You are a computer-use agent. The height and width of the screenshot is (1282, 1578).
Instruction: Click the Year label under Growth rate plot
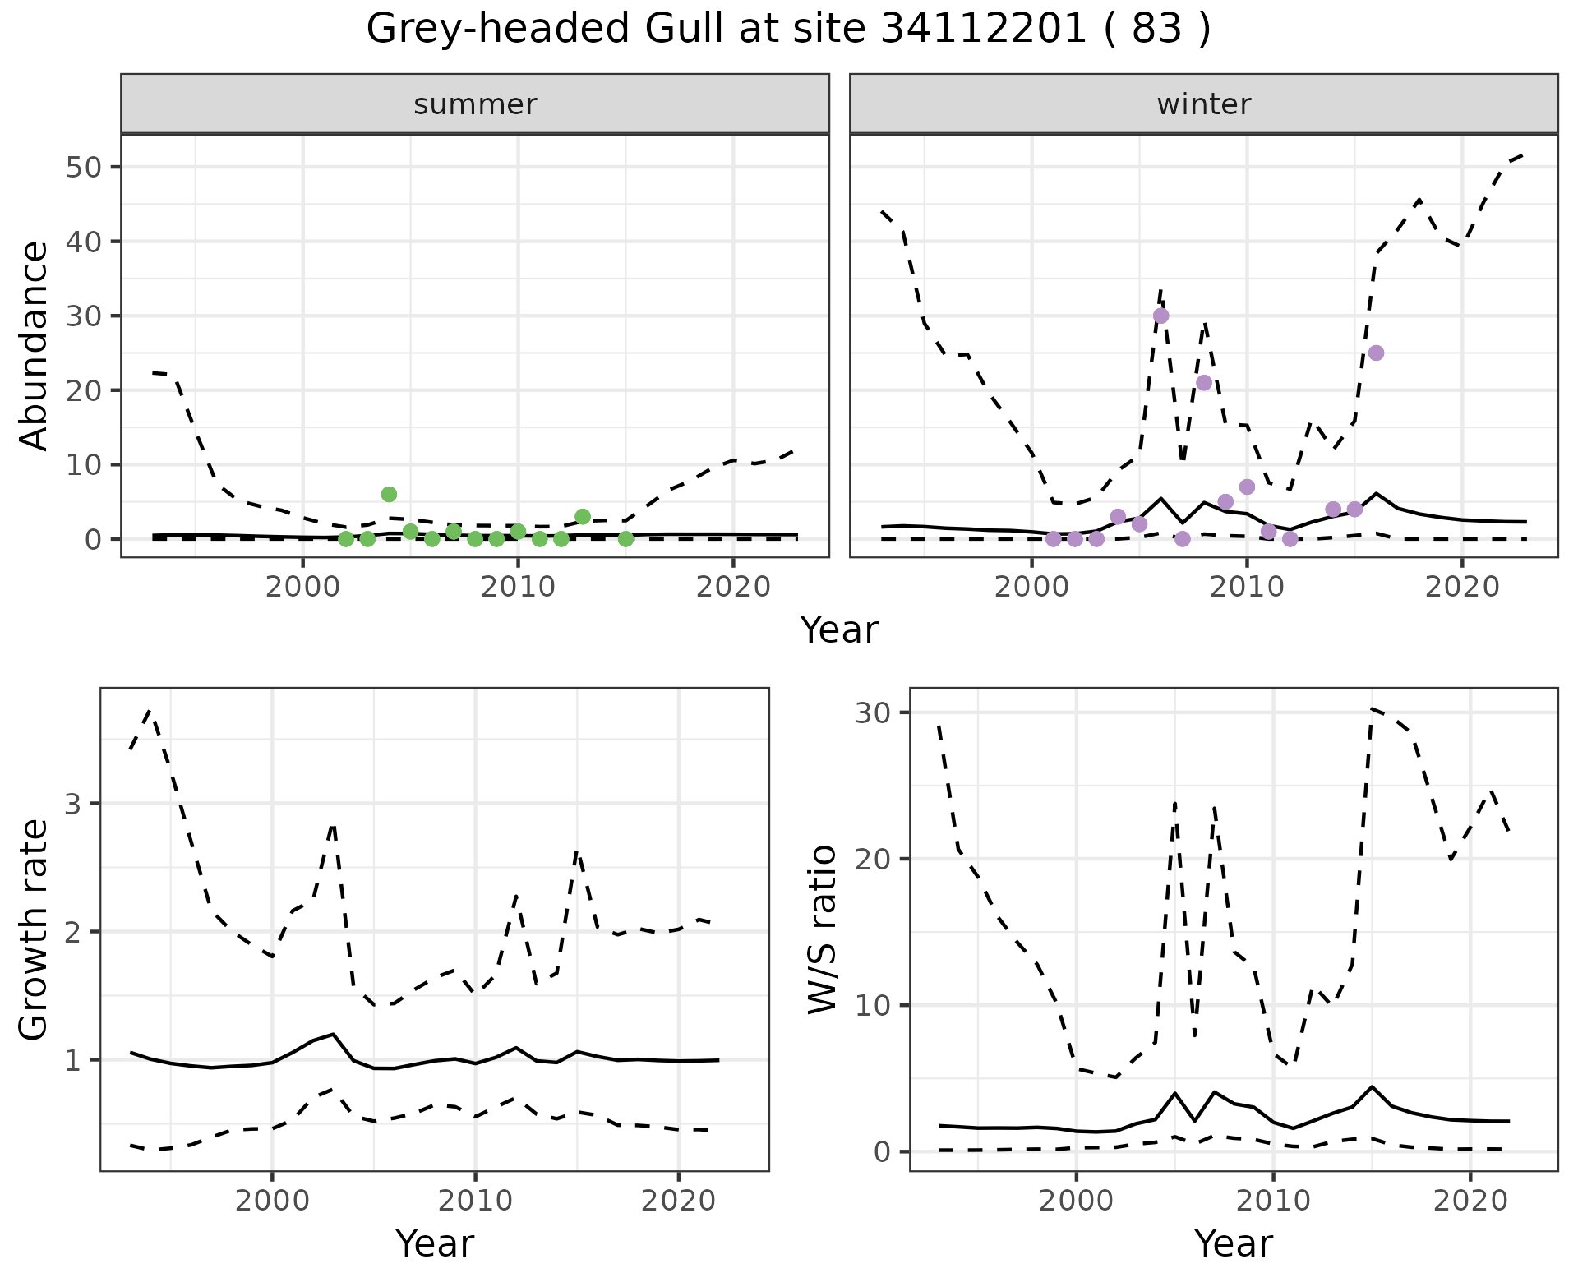tap(434, 1243)
